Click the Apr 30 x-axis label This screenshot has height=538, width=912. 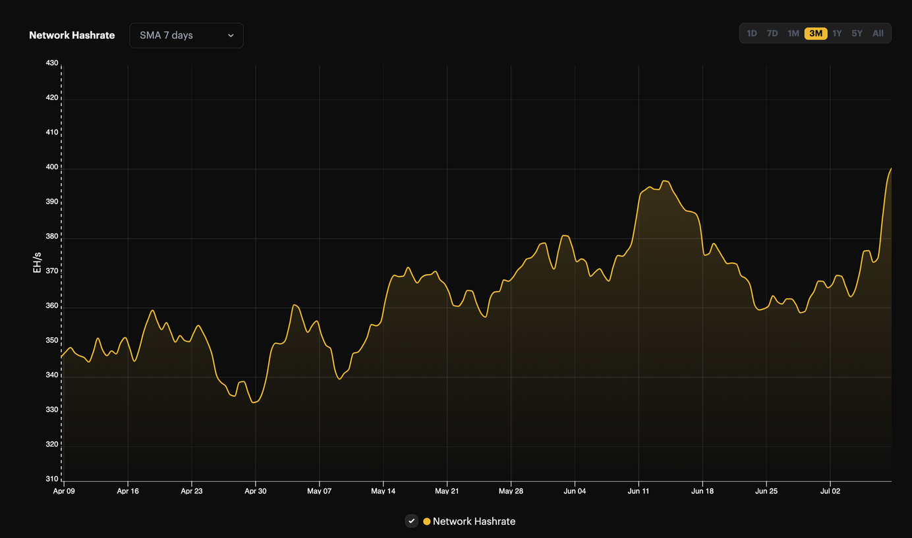coord(255,491)
